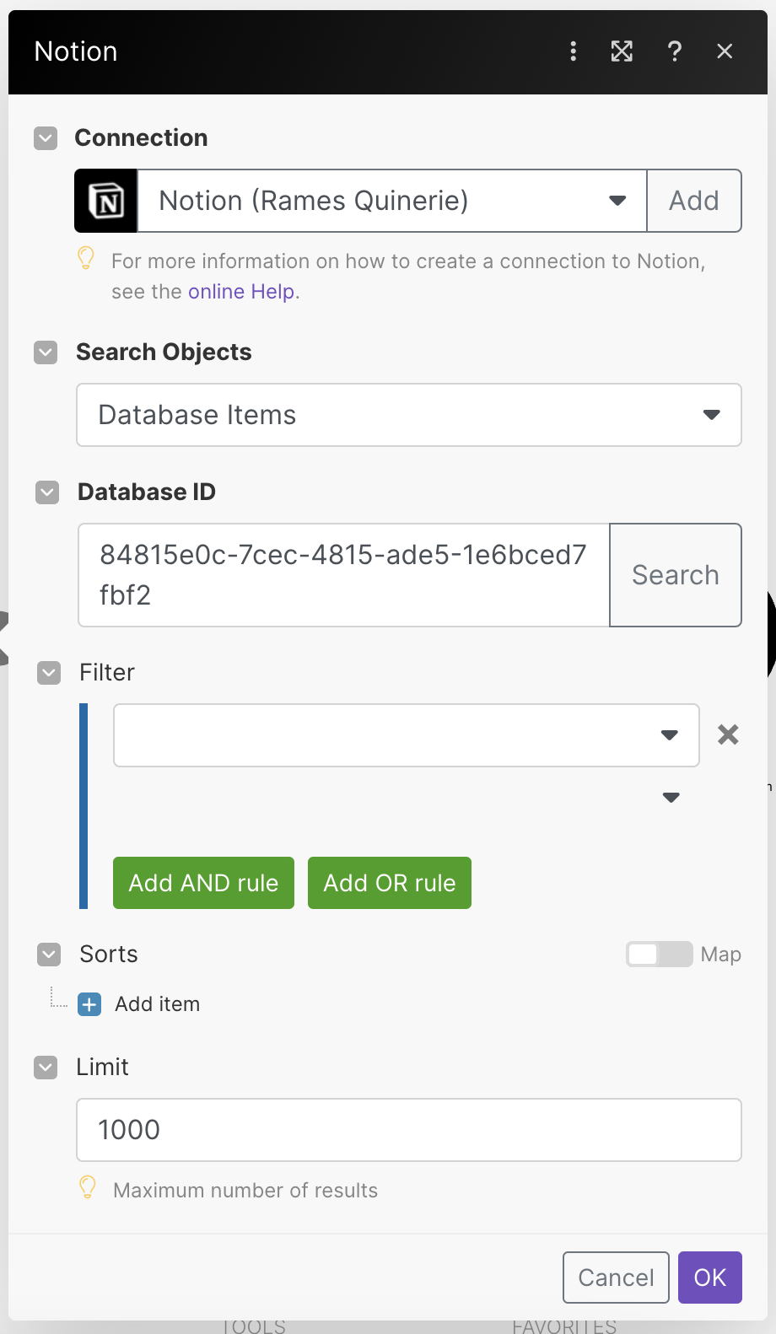Screen dimensions: 776x1334
Task: Click the lightbulb hint icon under Connection
Action: coord(86,259)
